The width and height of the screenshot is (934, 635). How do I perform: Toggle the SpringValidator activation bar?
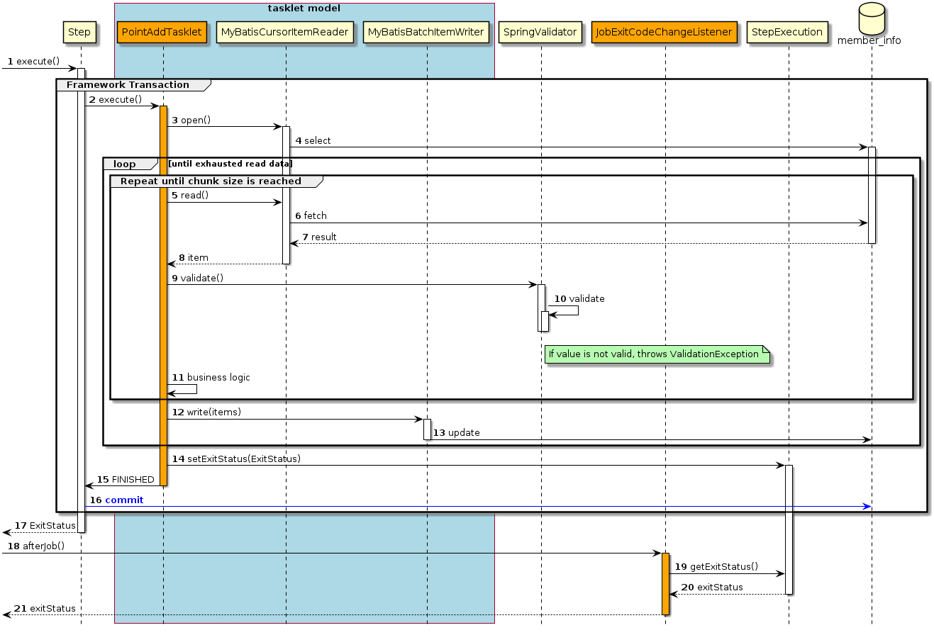coord(541,305)
